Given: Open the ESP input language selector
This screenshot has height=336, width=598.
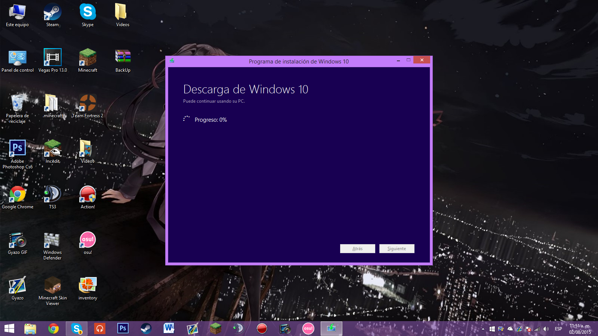Looking at the screenshot, I should point(558,329).
